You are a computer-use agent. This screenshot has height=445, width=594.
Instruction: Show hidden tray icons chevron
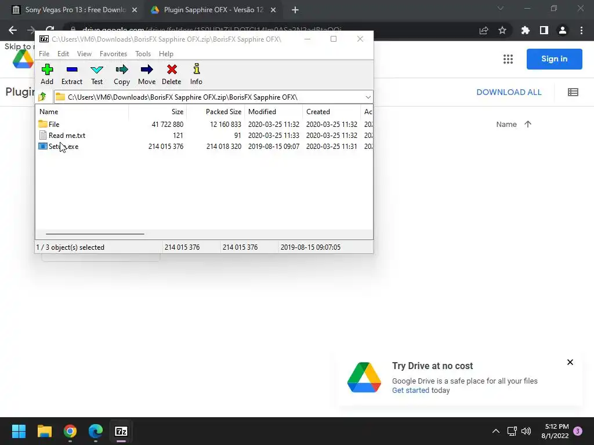[496, 431]
